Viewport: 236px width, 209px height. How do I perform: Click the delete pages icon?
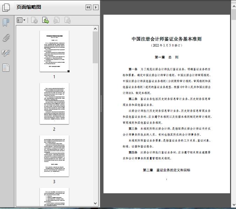pyautogui.click(x=34, y=20)
